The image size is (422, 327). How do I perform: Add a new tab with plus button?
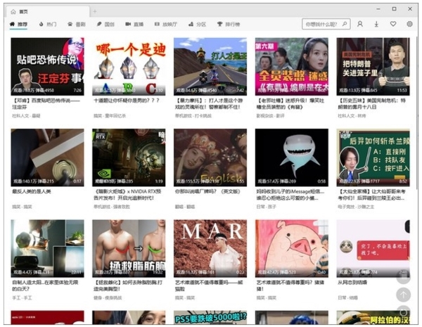(x=96, y=11)
